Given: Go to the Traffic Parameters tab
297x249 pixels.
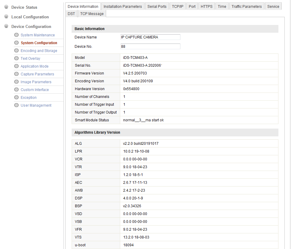Looking at the screenshot, I should 246,6.
